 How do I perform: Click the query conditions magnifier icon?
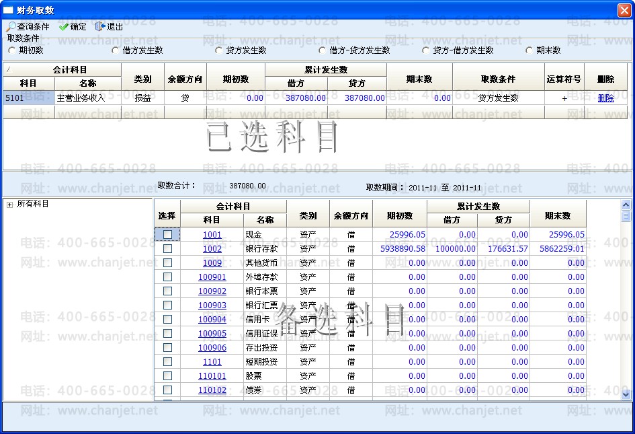click(x=11, y=27)
